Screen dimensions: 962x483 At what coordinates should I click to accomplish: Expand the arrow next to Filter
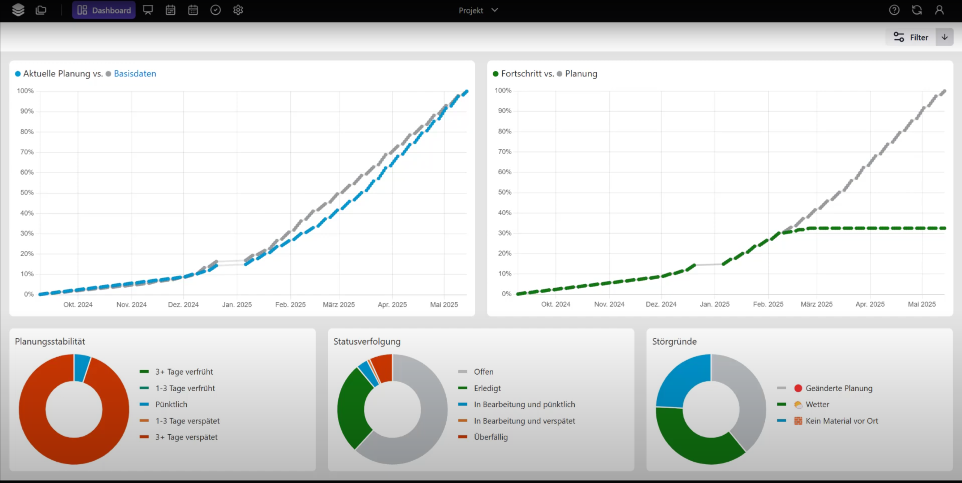(944, 37)
